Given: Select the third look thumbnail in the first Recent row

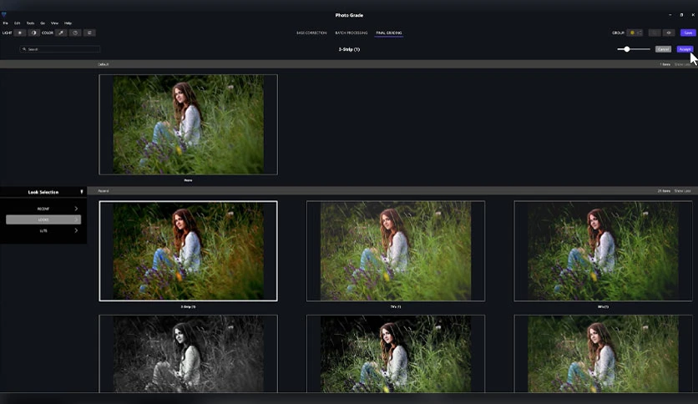Looking at the screenshot, I should (x=603, y=251).
